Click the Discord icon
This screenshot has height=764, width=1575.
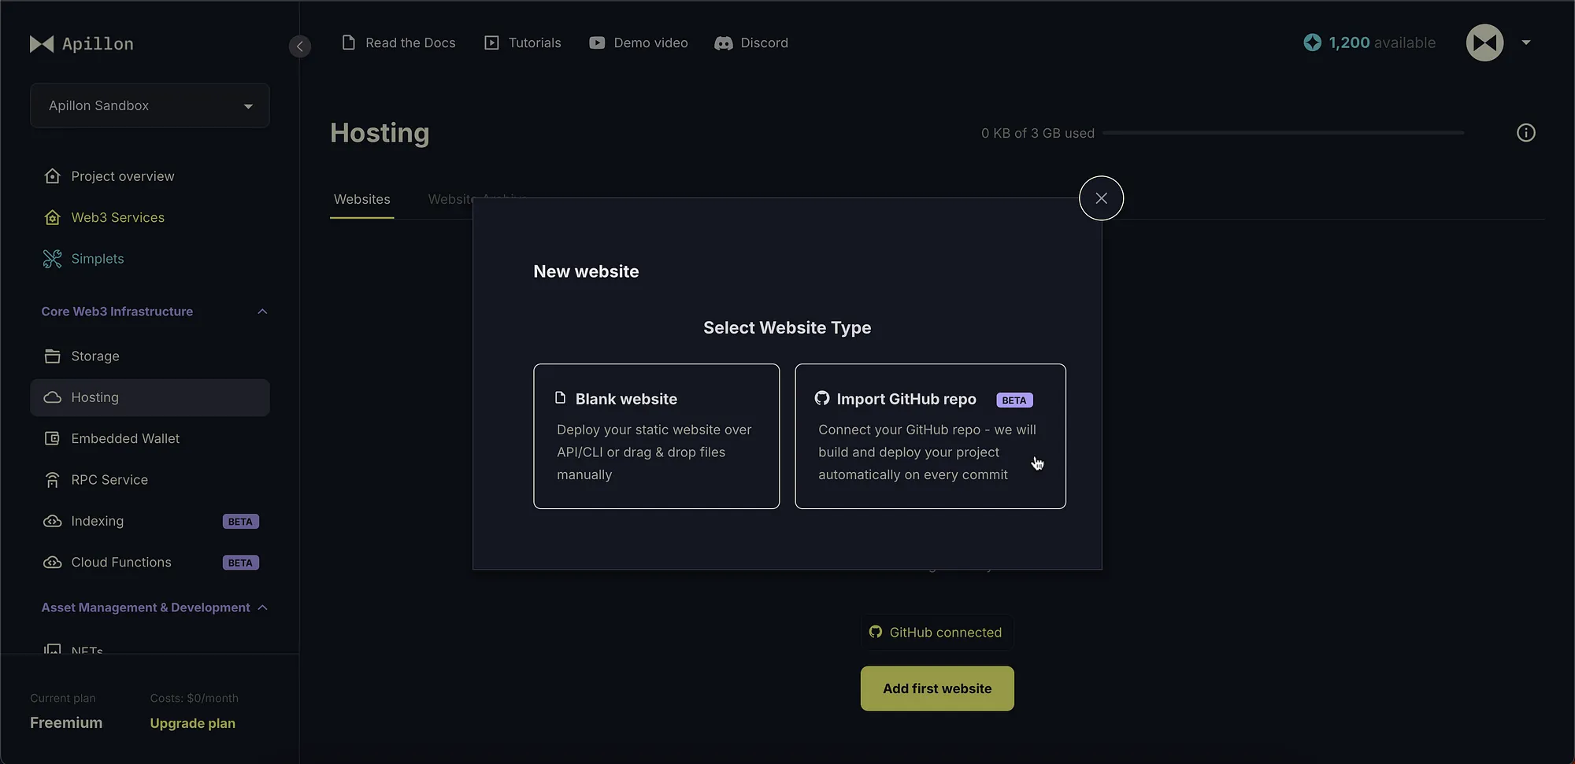(x=724, y=43)
